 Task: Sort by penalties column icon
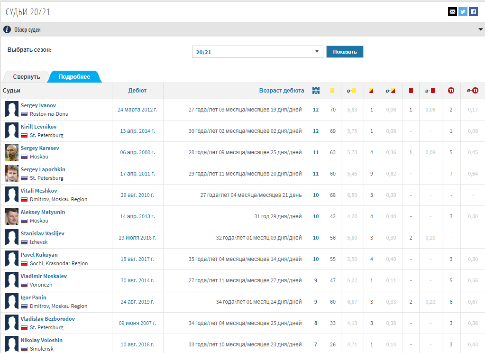[x=451, y=90]
